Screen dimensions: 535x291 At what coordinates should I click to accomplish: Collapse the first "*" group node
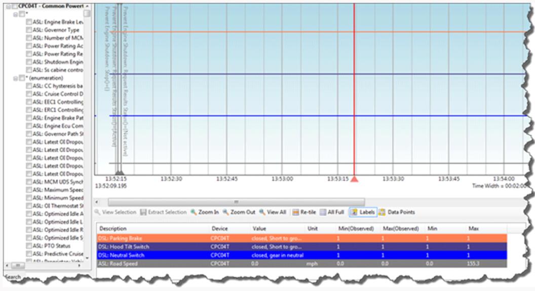[15, 14]
